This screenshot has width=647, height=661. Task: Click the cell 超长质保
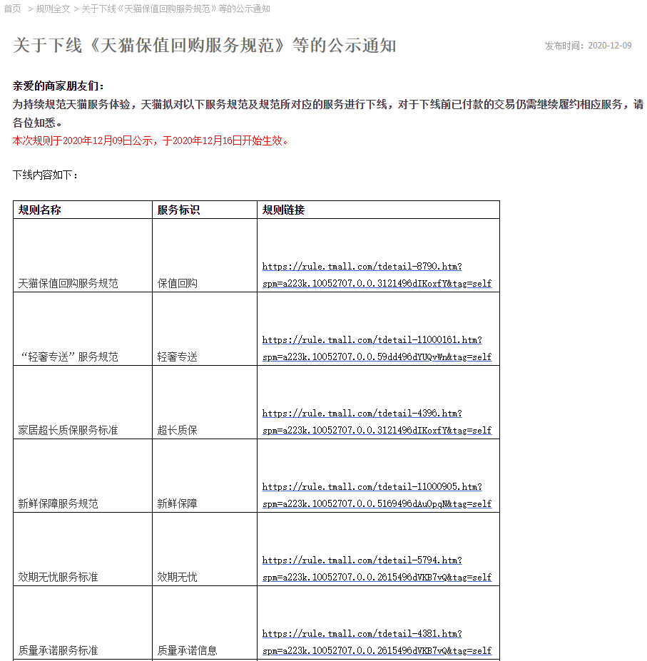[x=177, y=430]
